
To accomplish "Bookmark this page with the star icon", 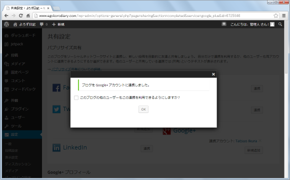I will (x=276, y=15).
